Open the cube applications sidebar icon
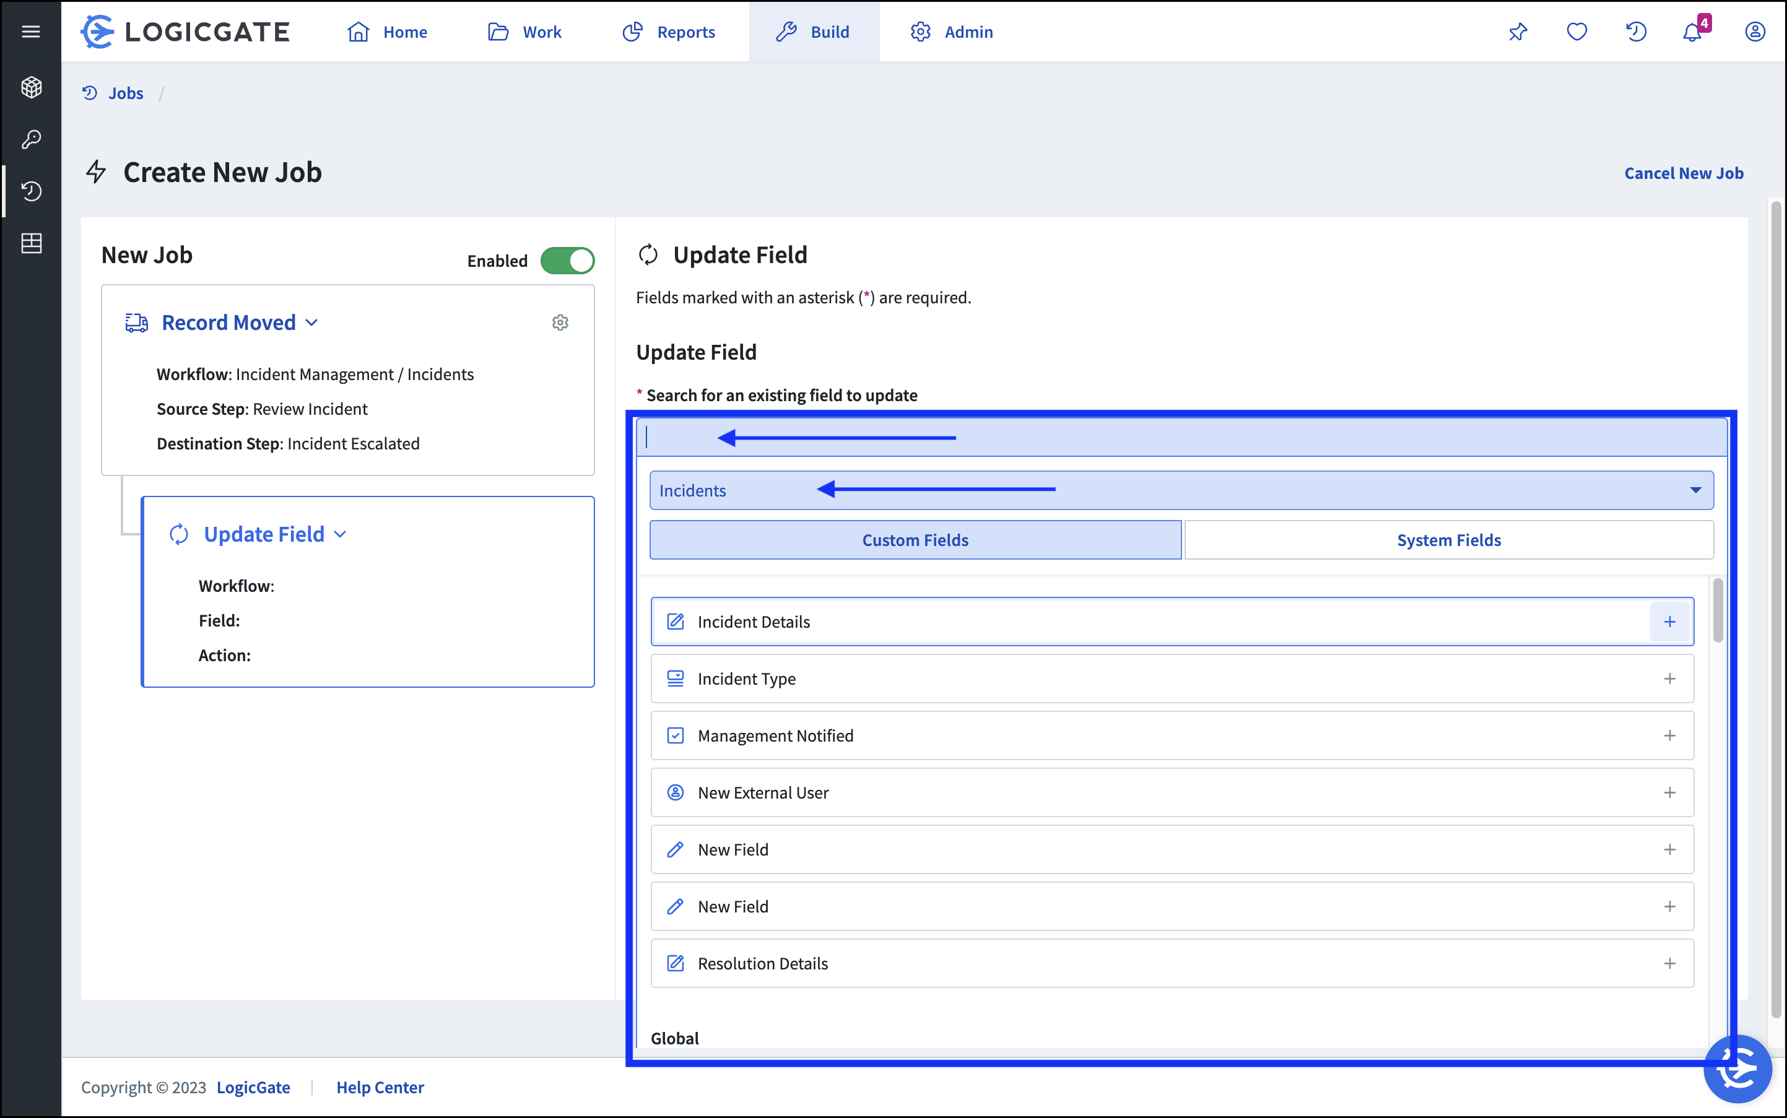 [x=30, y=87]
